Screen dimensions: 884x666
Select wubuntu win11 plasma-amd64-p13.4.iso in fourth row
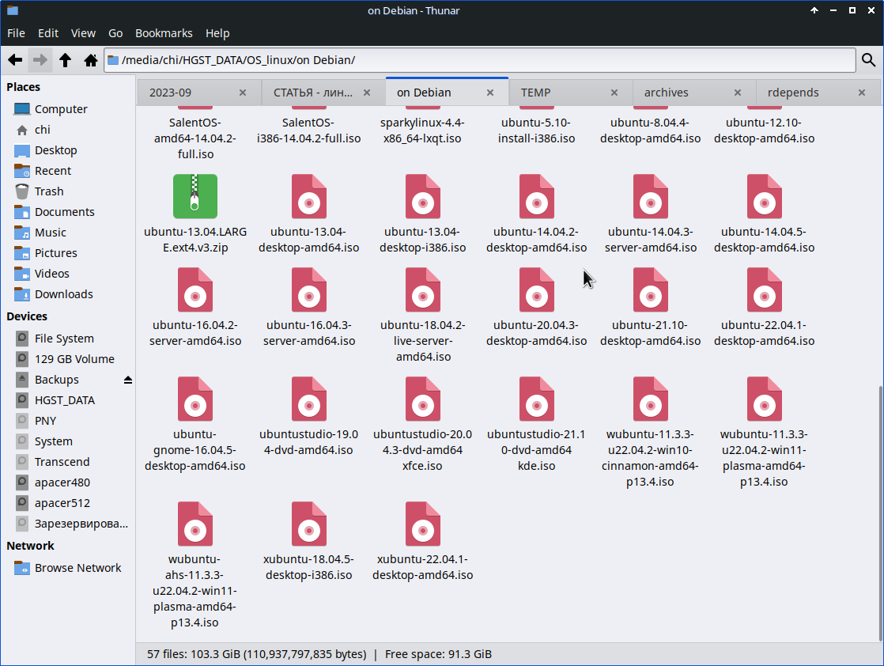[765, 399]
